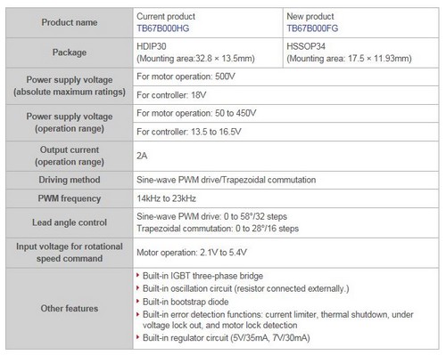Click the Lead angle control row header
The image size is (446, 355).
(70, 222)
